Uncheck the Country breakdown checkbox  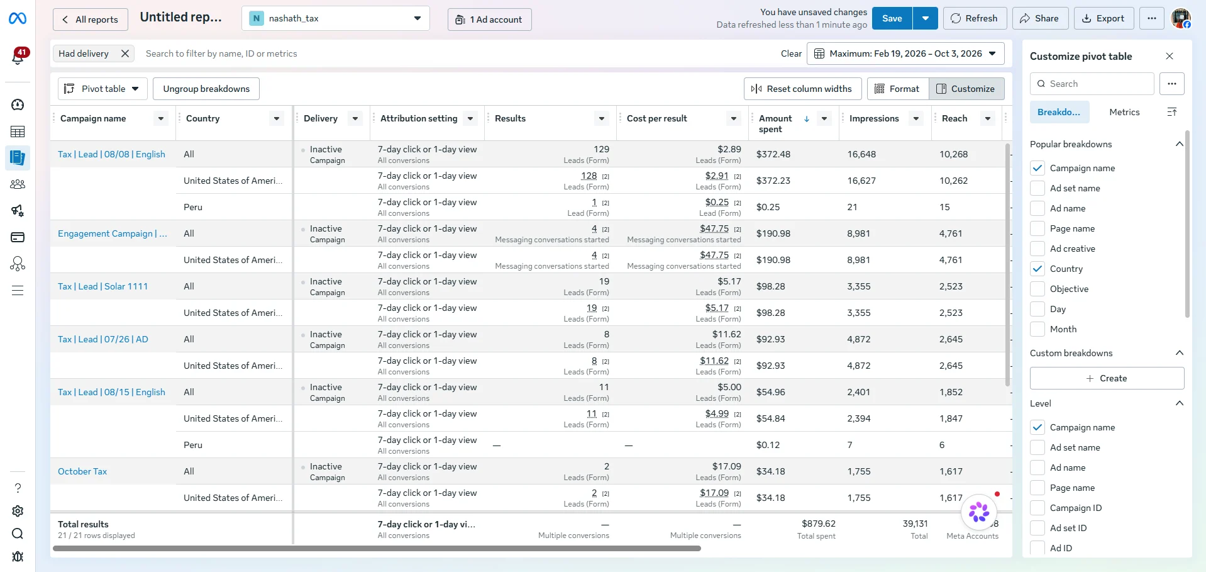(1037, 269)
